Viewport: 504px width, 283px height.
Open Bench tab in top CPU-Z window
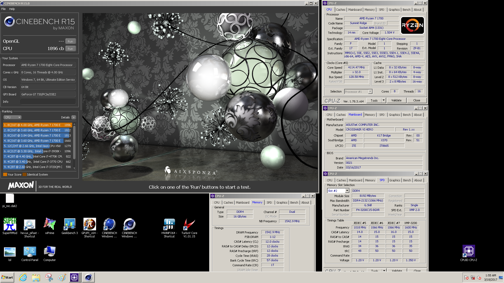tap(406, 10)
